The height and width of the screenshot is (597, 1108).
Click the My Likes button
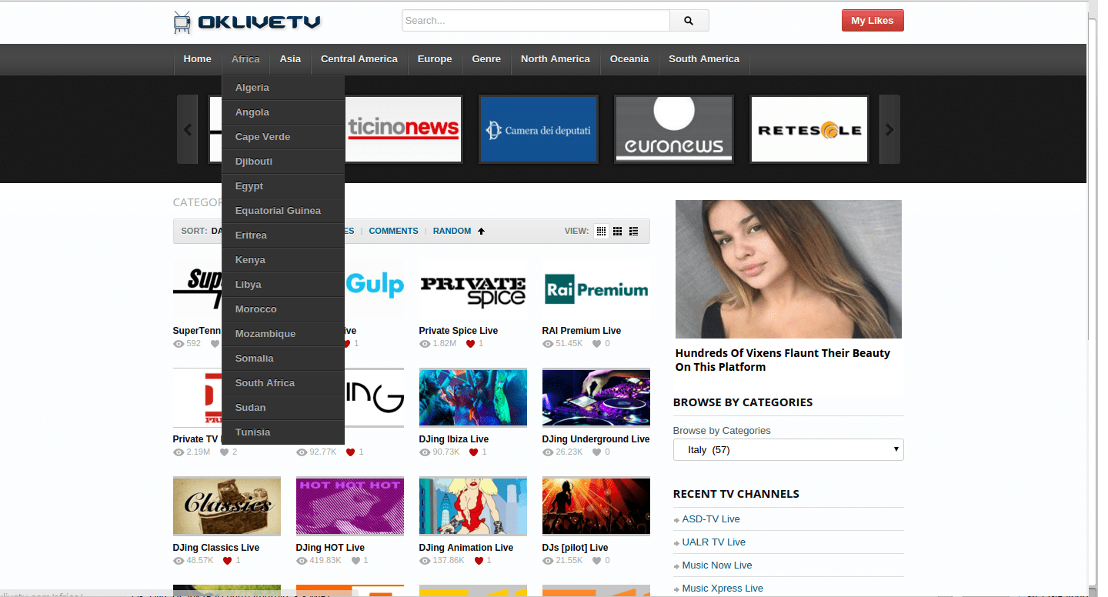[873, 21]
